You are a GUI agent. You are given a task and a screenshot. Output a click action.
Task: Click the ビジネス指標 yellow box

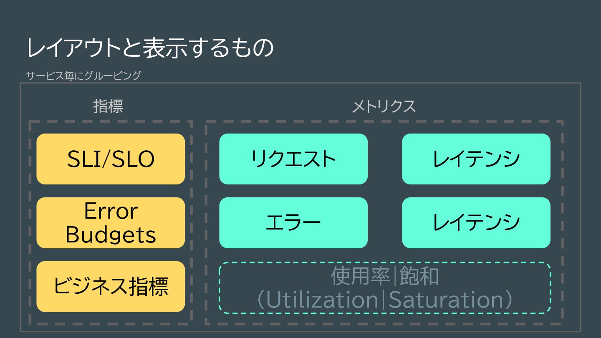[x=111, y=287]
